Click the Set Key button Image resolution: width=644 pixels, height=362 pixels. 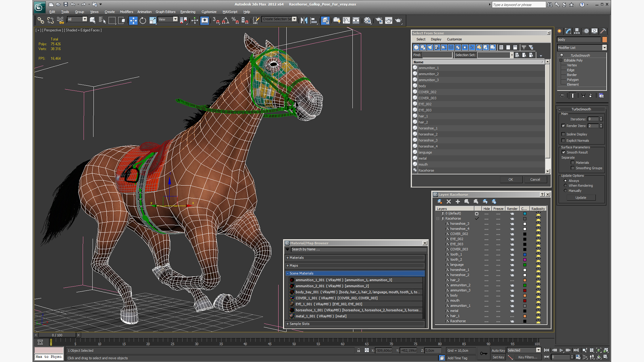coord(498,357)
